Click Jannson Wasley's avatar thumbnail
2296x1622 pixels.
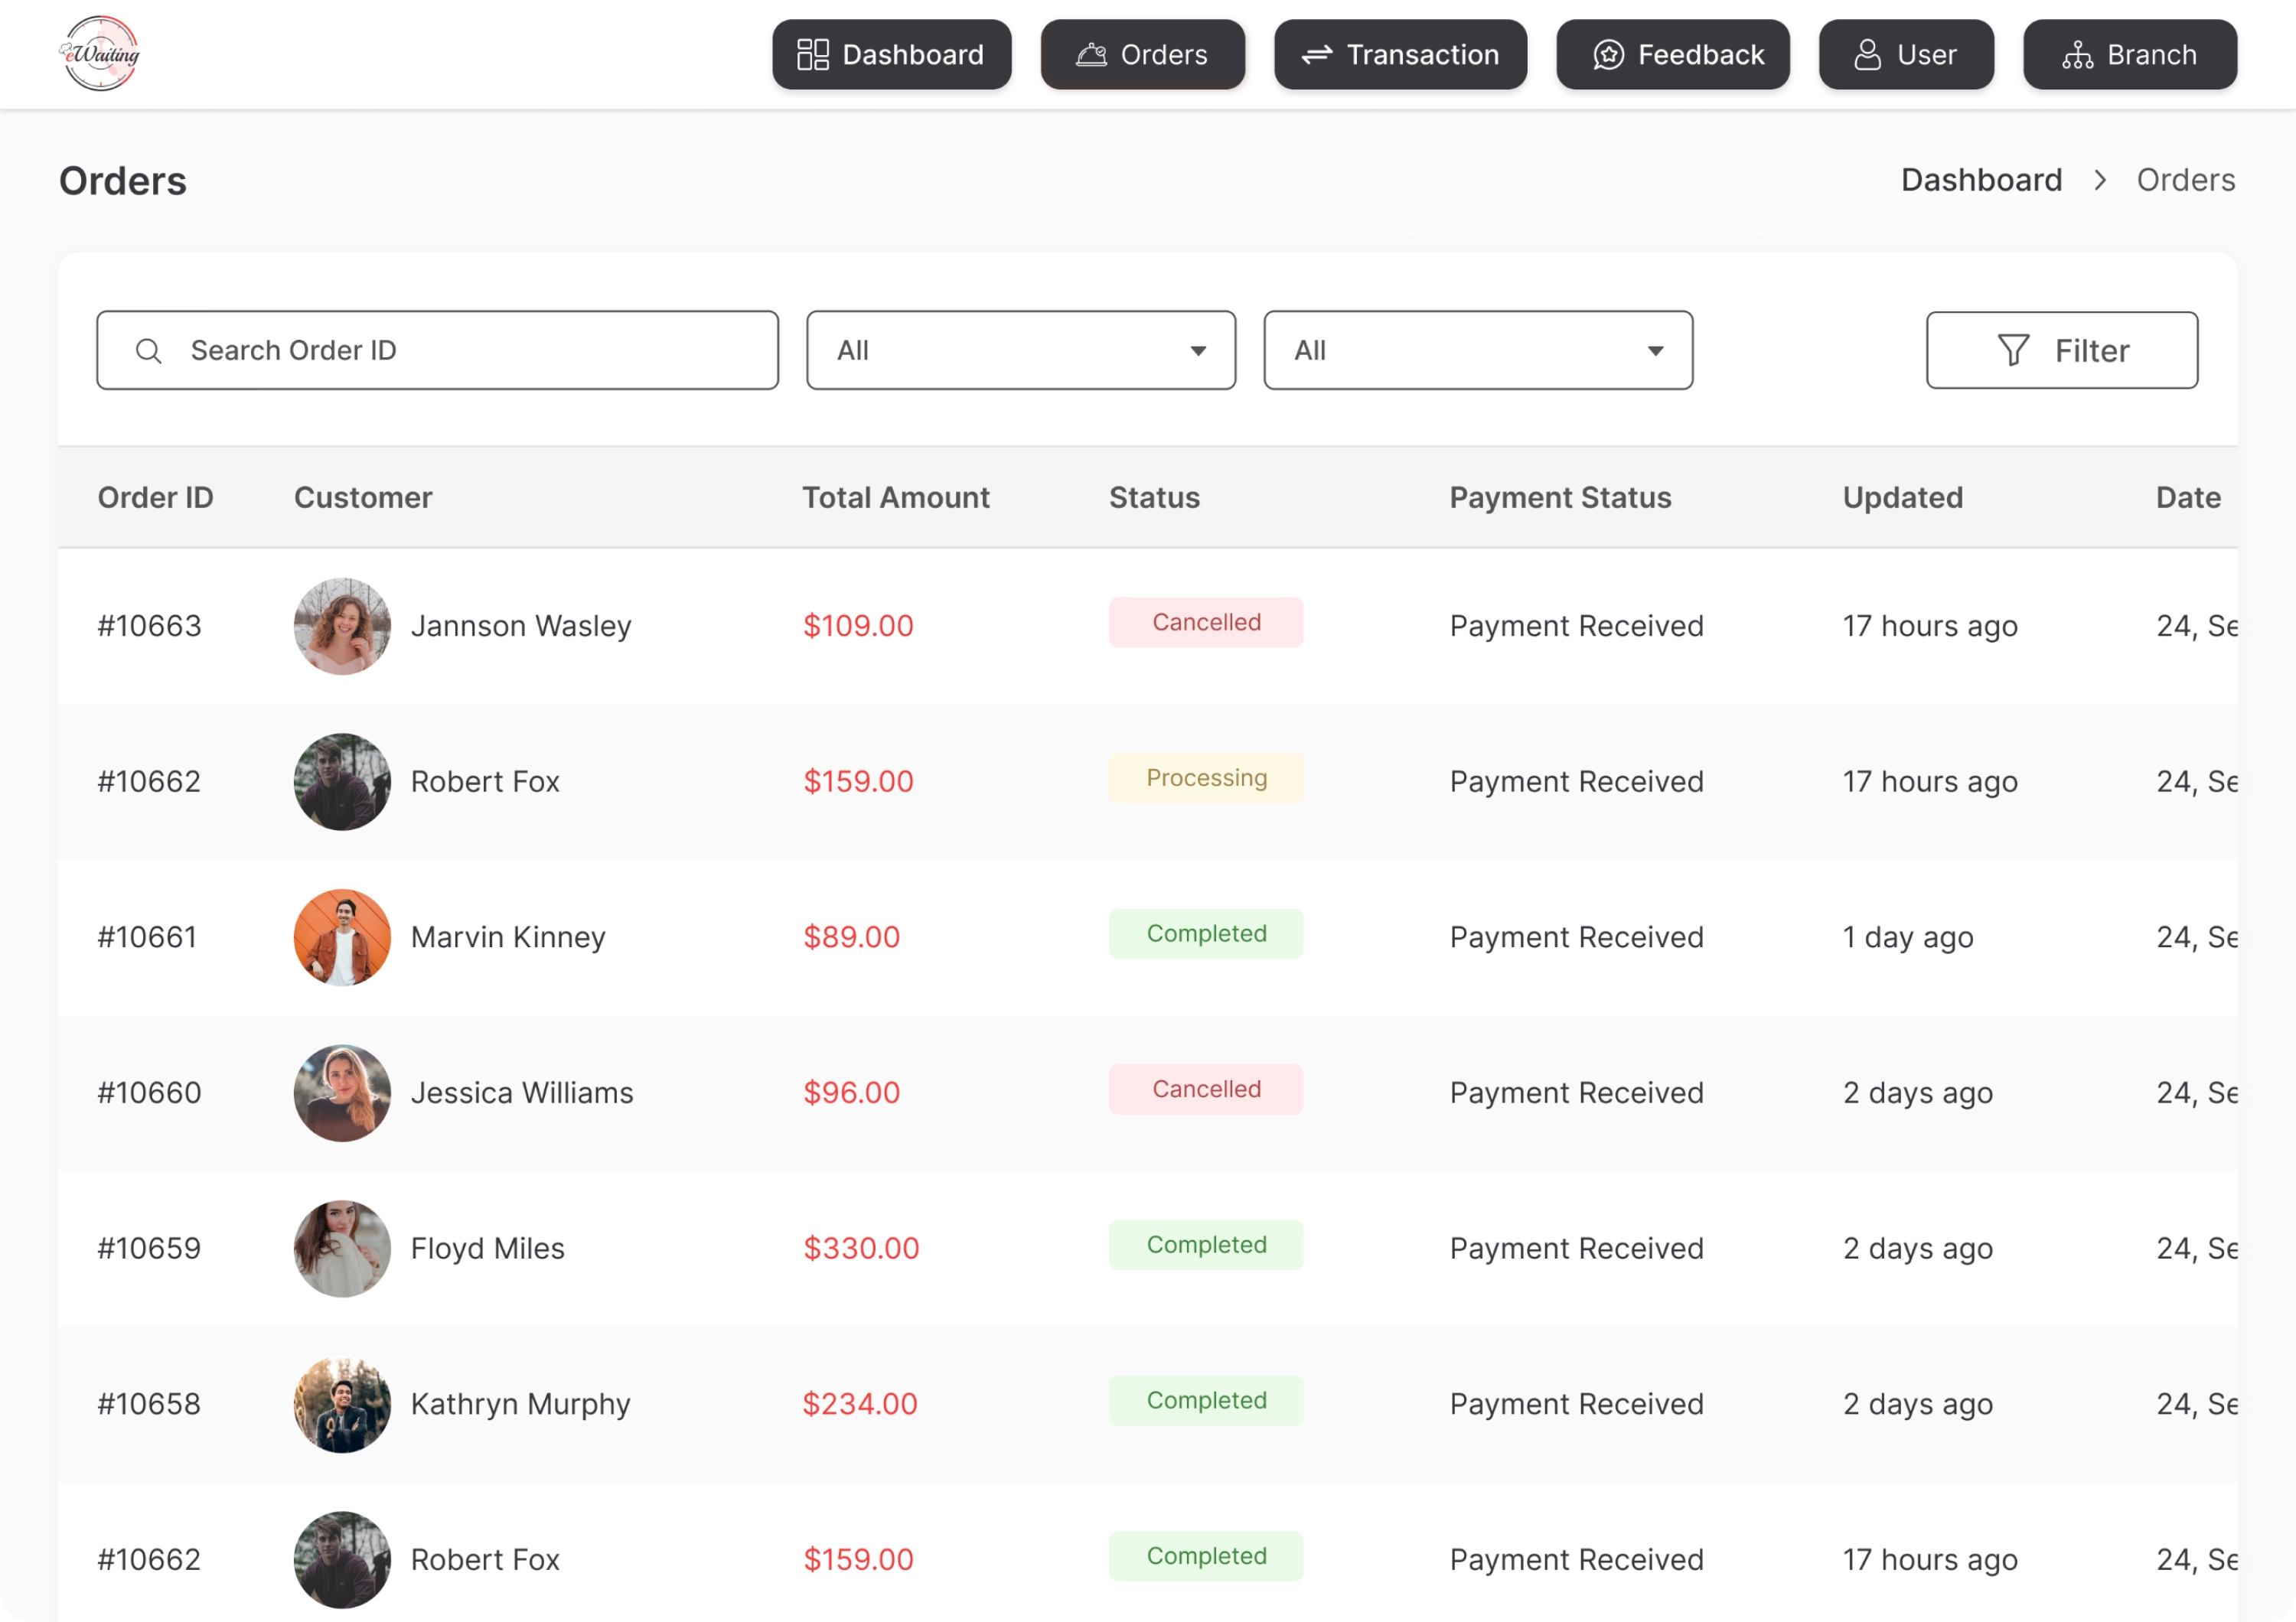(342, 627)
